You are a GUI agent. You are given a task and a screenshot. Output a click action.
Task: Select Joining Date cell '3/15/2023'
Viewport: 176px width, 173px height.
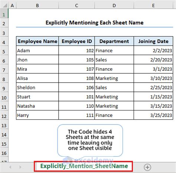click(x=153, y=106)
